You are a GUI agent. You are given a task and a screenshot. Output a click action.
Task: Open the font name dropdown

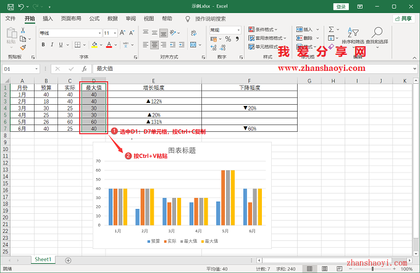click(x=99, y=33)
